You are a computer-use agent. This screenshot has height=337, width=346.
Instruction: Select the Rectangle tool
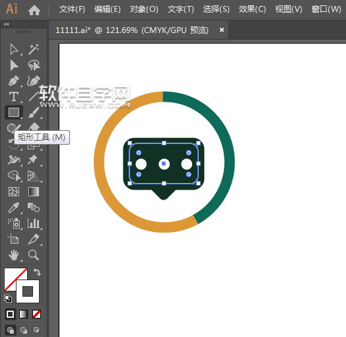(14, 112)
